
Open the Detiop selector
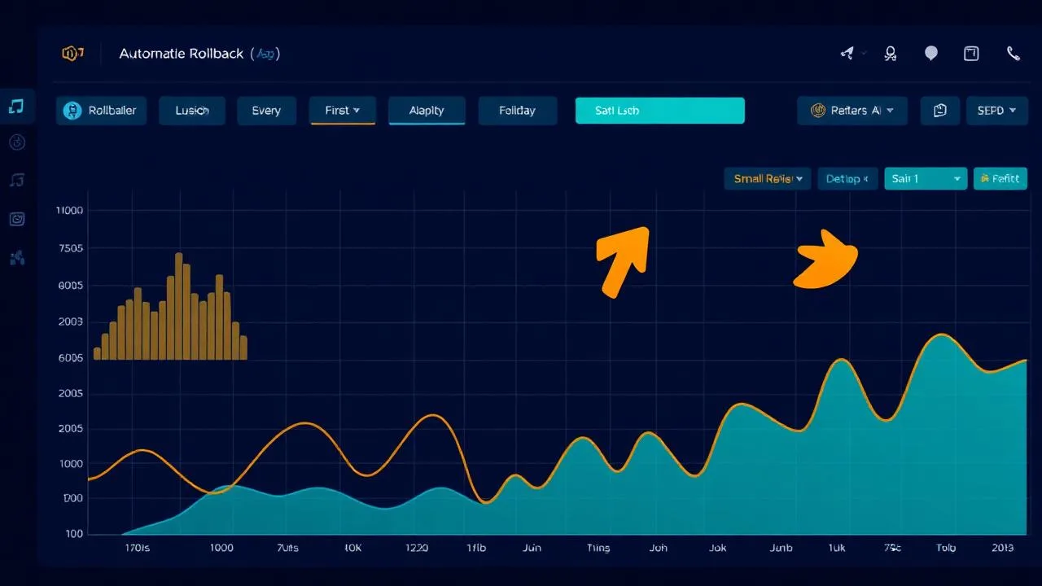[x=847, y=179]
